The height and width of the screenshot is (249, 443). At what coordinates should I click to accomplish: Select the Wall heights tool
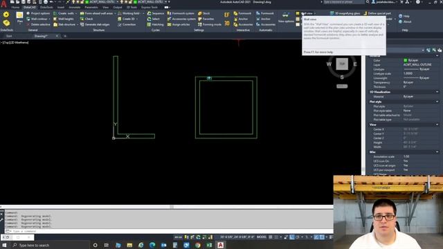point(64,19)
